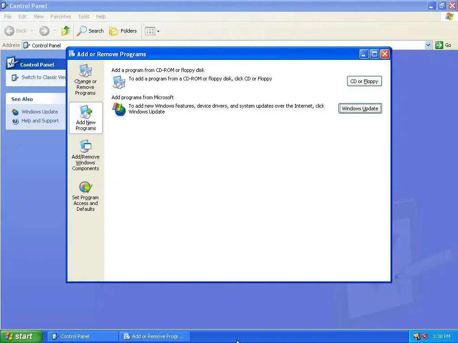Click Windows Update icon in See Also
Screen dimensions: 458x343
pyautogui.click(x=15, y=112)
